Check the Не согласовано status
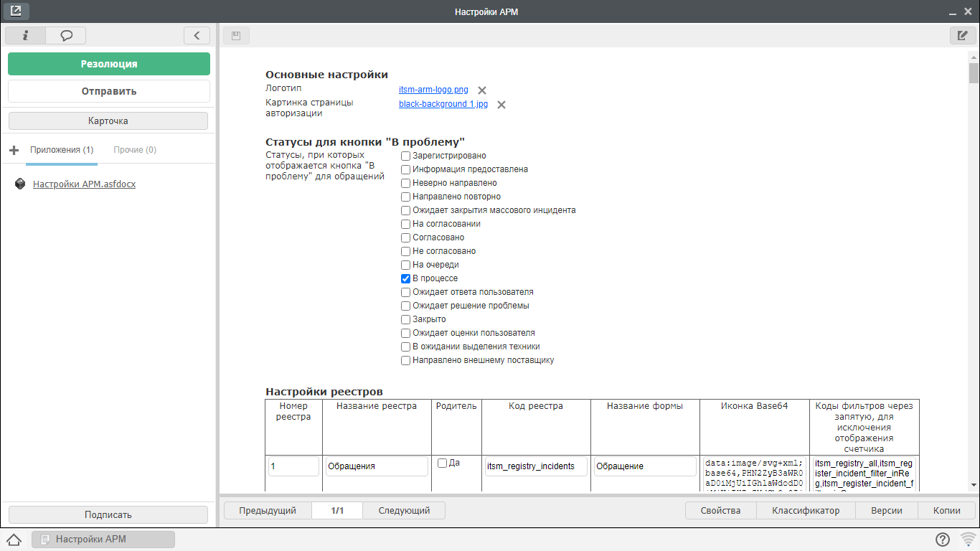 tap(406, 251)
